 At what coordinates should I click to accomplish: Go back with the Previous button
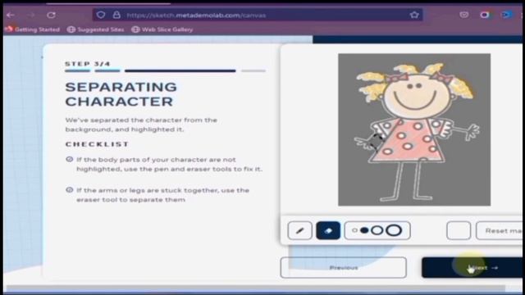344,268
